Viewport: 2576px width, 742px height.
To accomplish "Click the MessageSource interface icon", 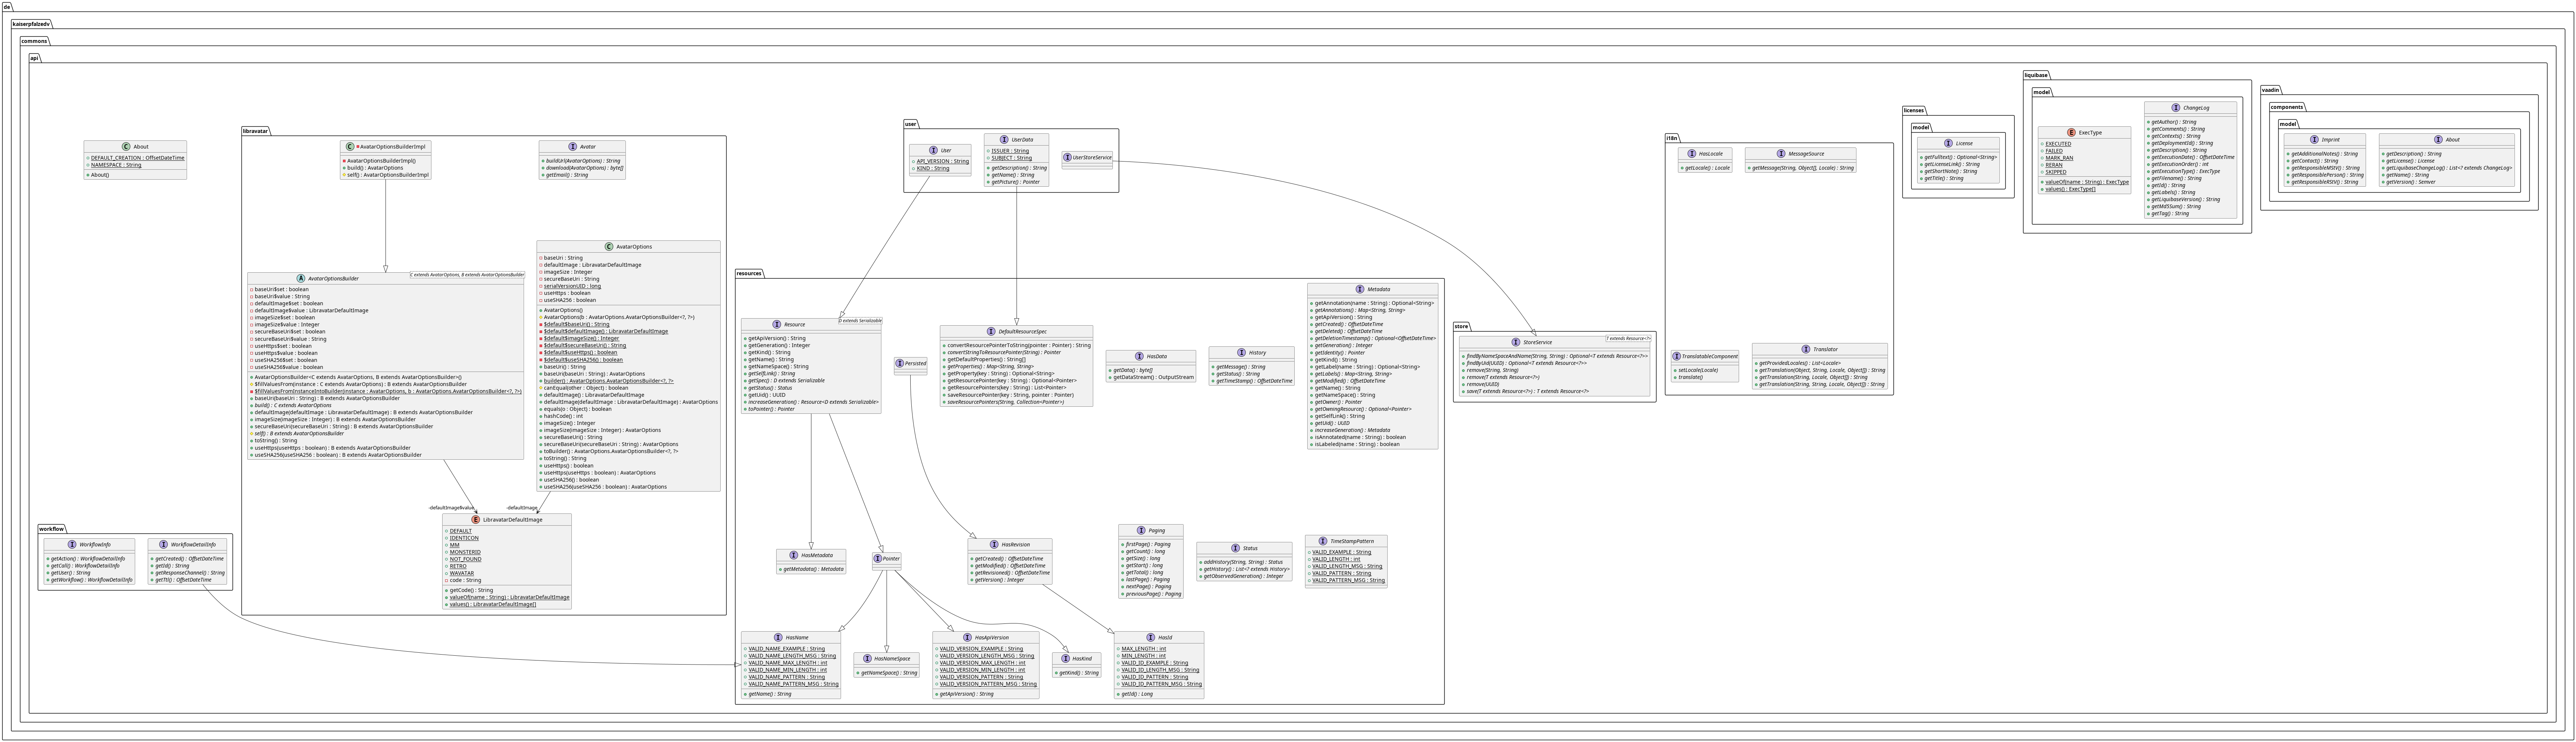I will (1781, 154).
